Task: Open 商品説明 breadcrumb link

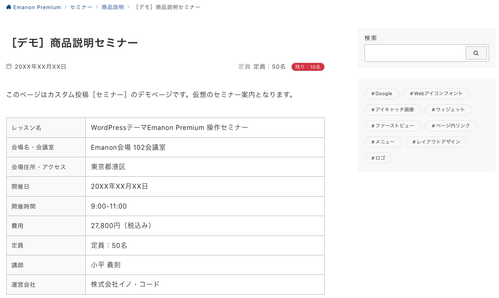Action: tap(113, 7)
